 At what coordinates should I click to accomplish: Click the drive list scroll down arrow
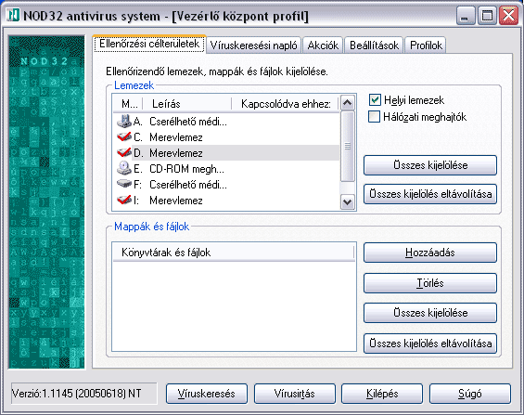tap(348, 202)
